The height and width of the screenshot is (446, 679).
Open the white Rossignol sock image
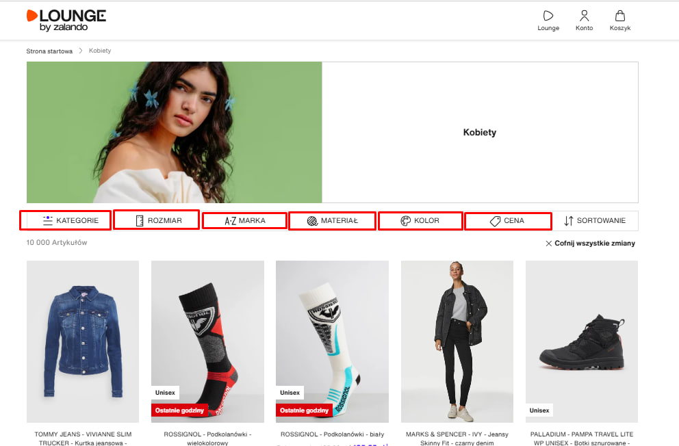point(332,341)
